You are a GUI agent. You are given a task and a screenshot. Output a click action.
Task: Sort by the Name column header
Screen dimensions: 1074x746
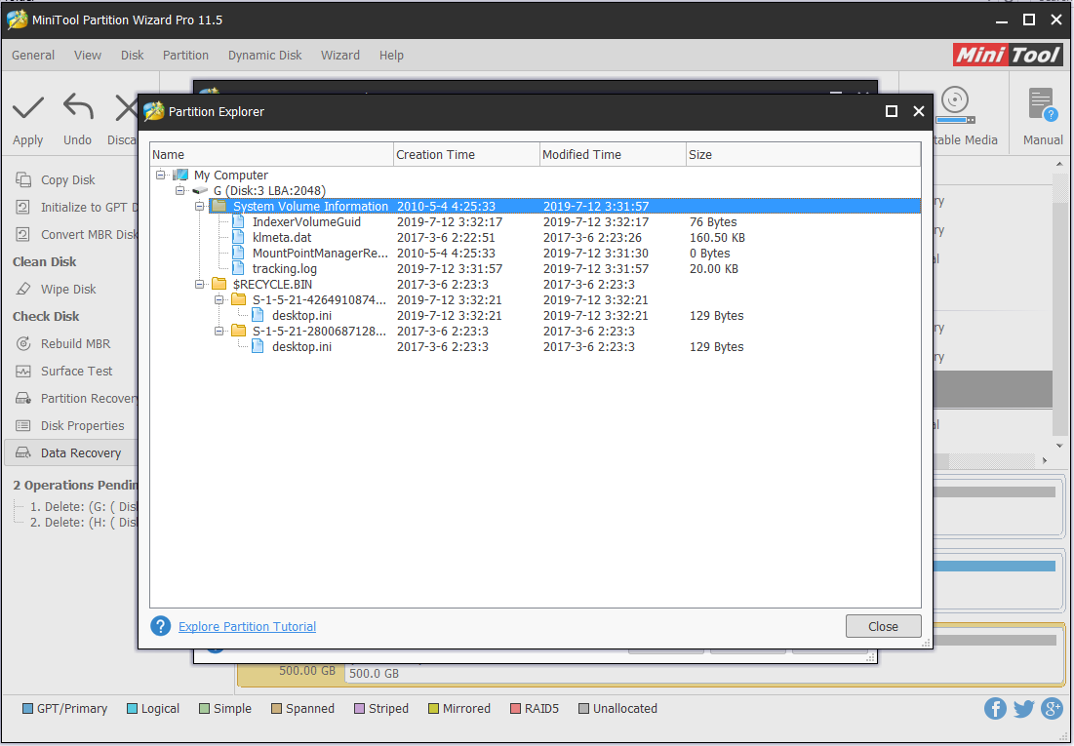(272, 154)
